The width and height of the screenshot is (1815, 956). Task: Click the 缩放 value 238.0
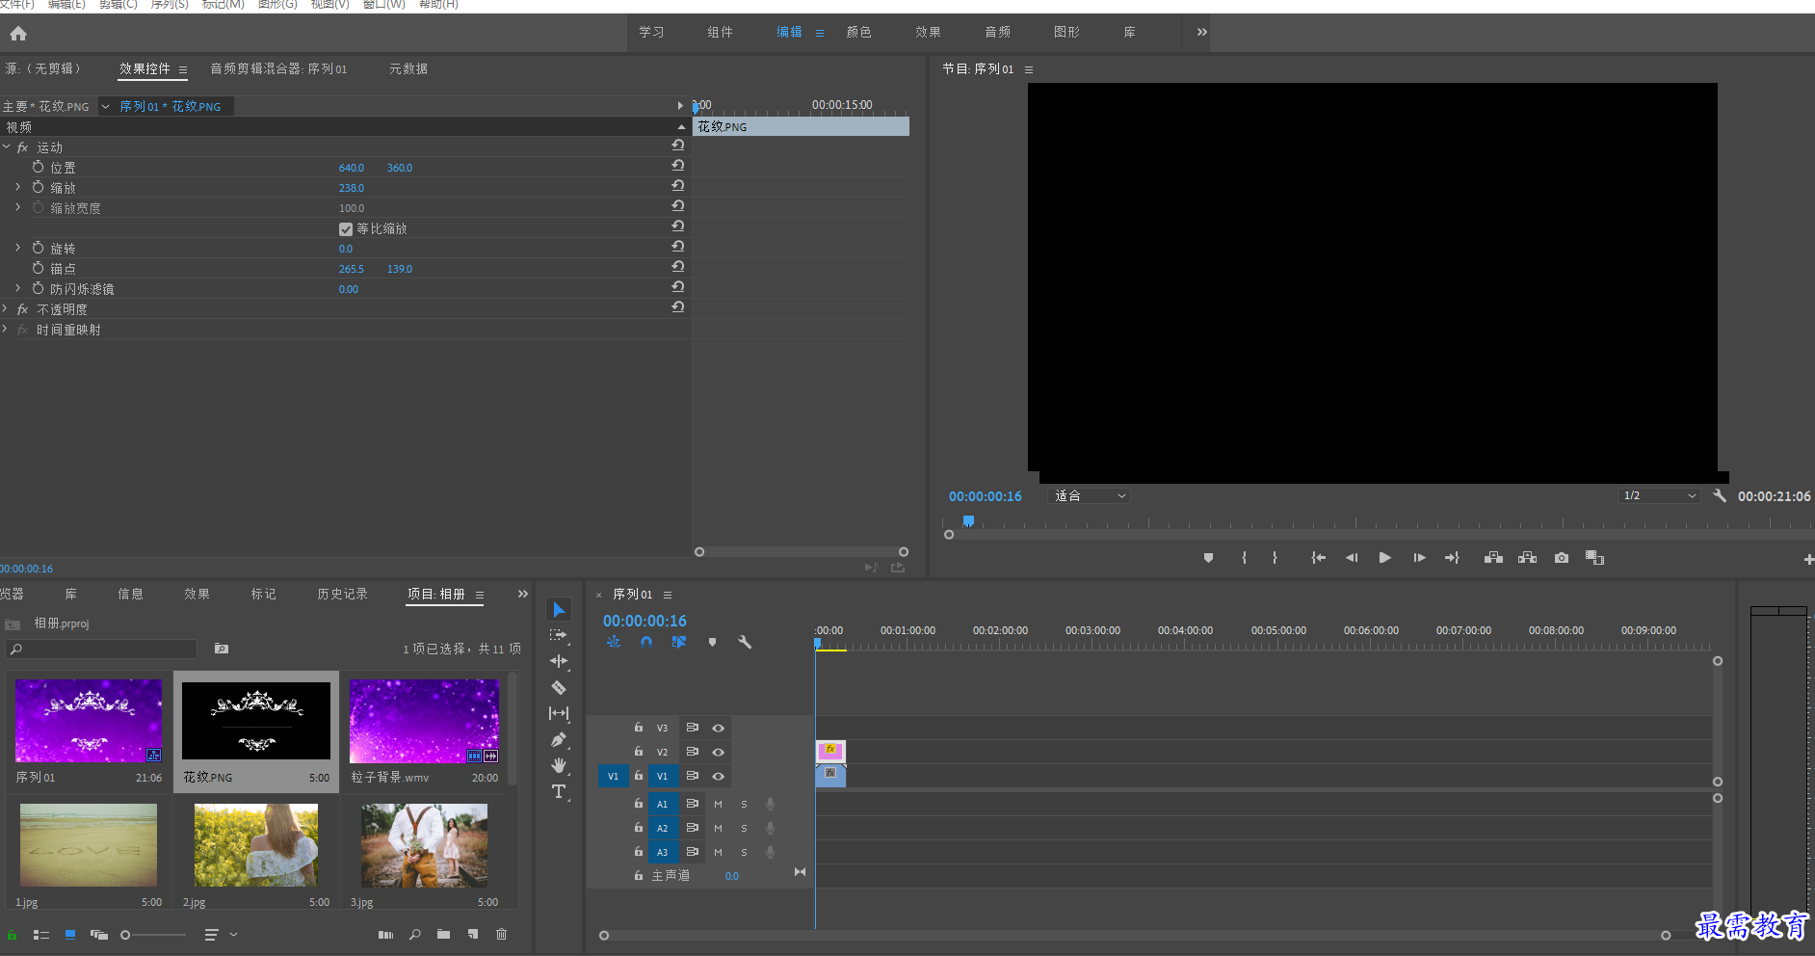click(351, 188)
